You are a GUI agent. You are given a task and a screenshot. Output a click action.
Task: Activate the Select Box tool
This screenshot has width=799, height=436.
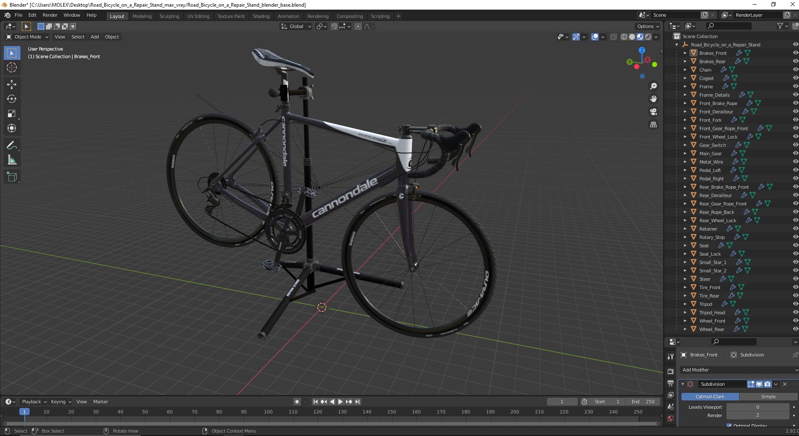point(12,53)
